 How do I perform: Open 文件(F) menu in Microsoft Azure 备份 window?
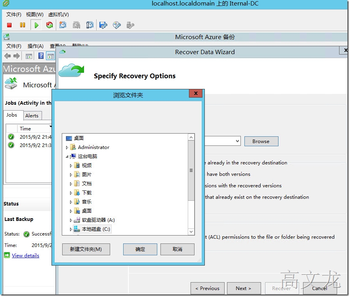pyautogui.click(x=14, y=46)
